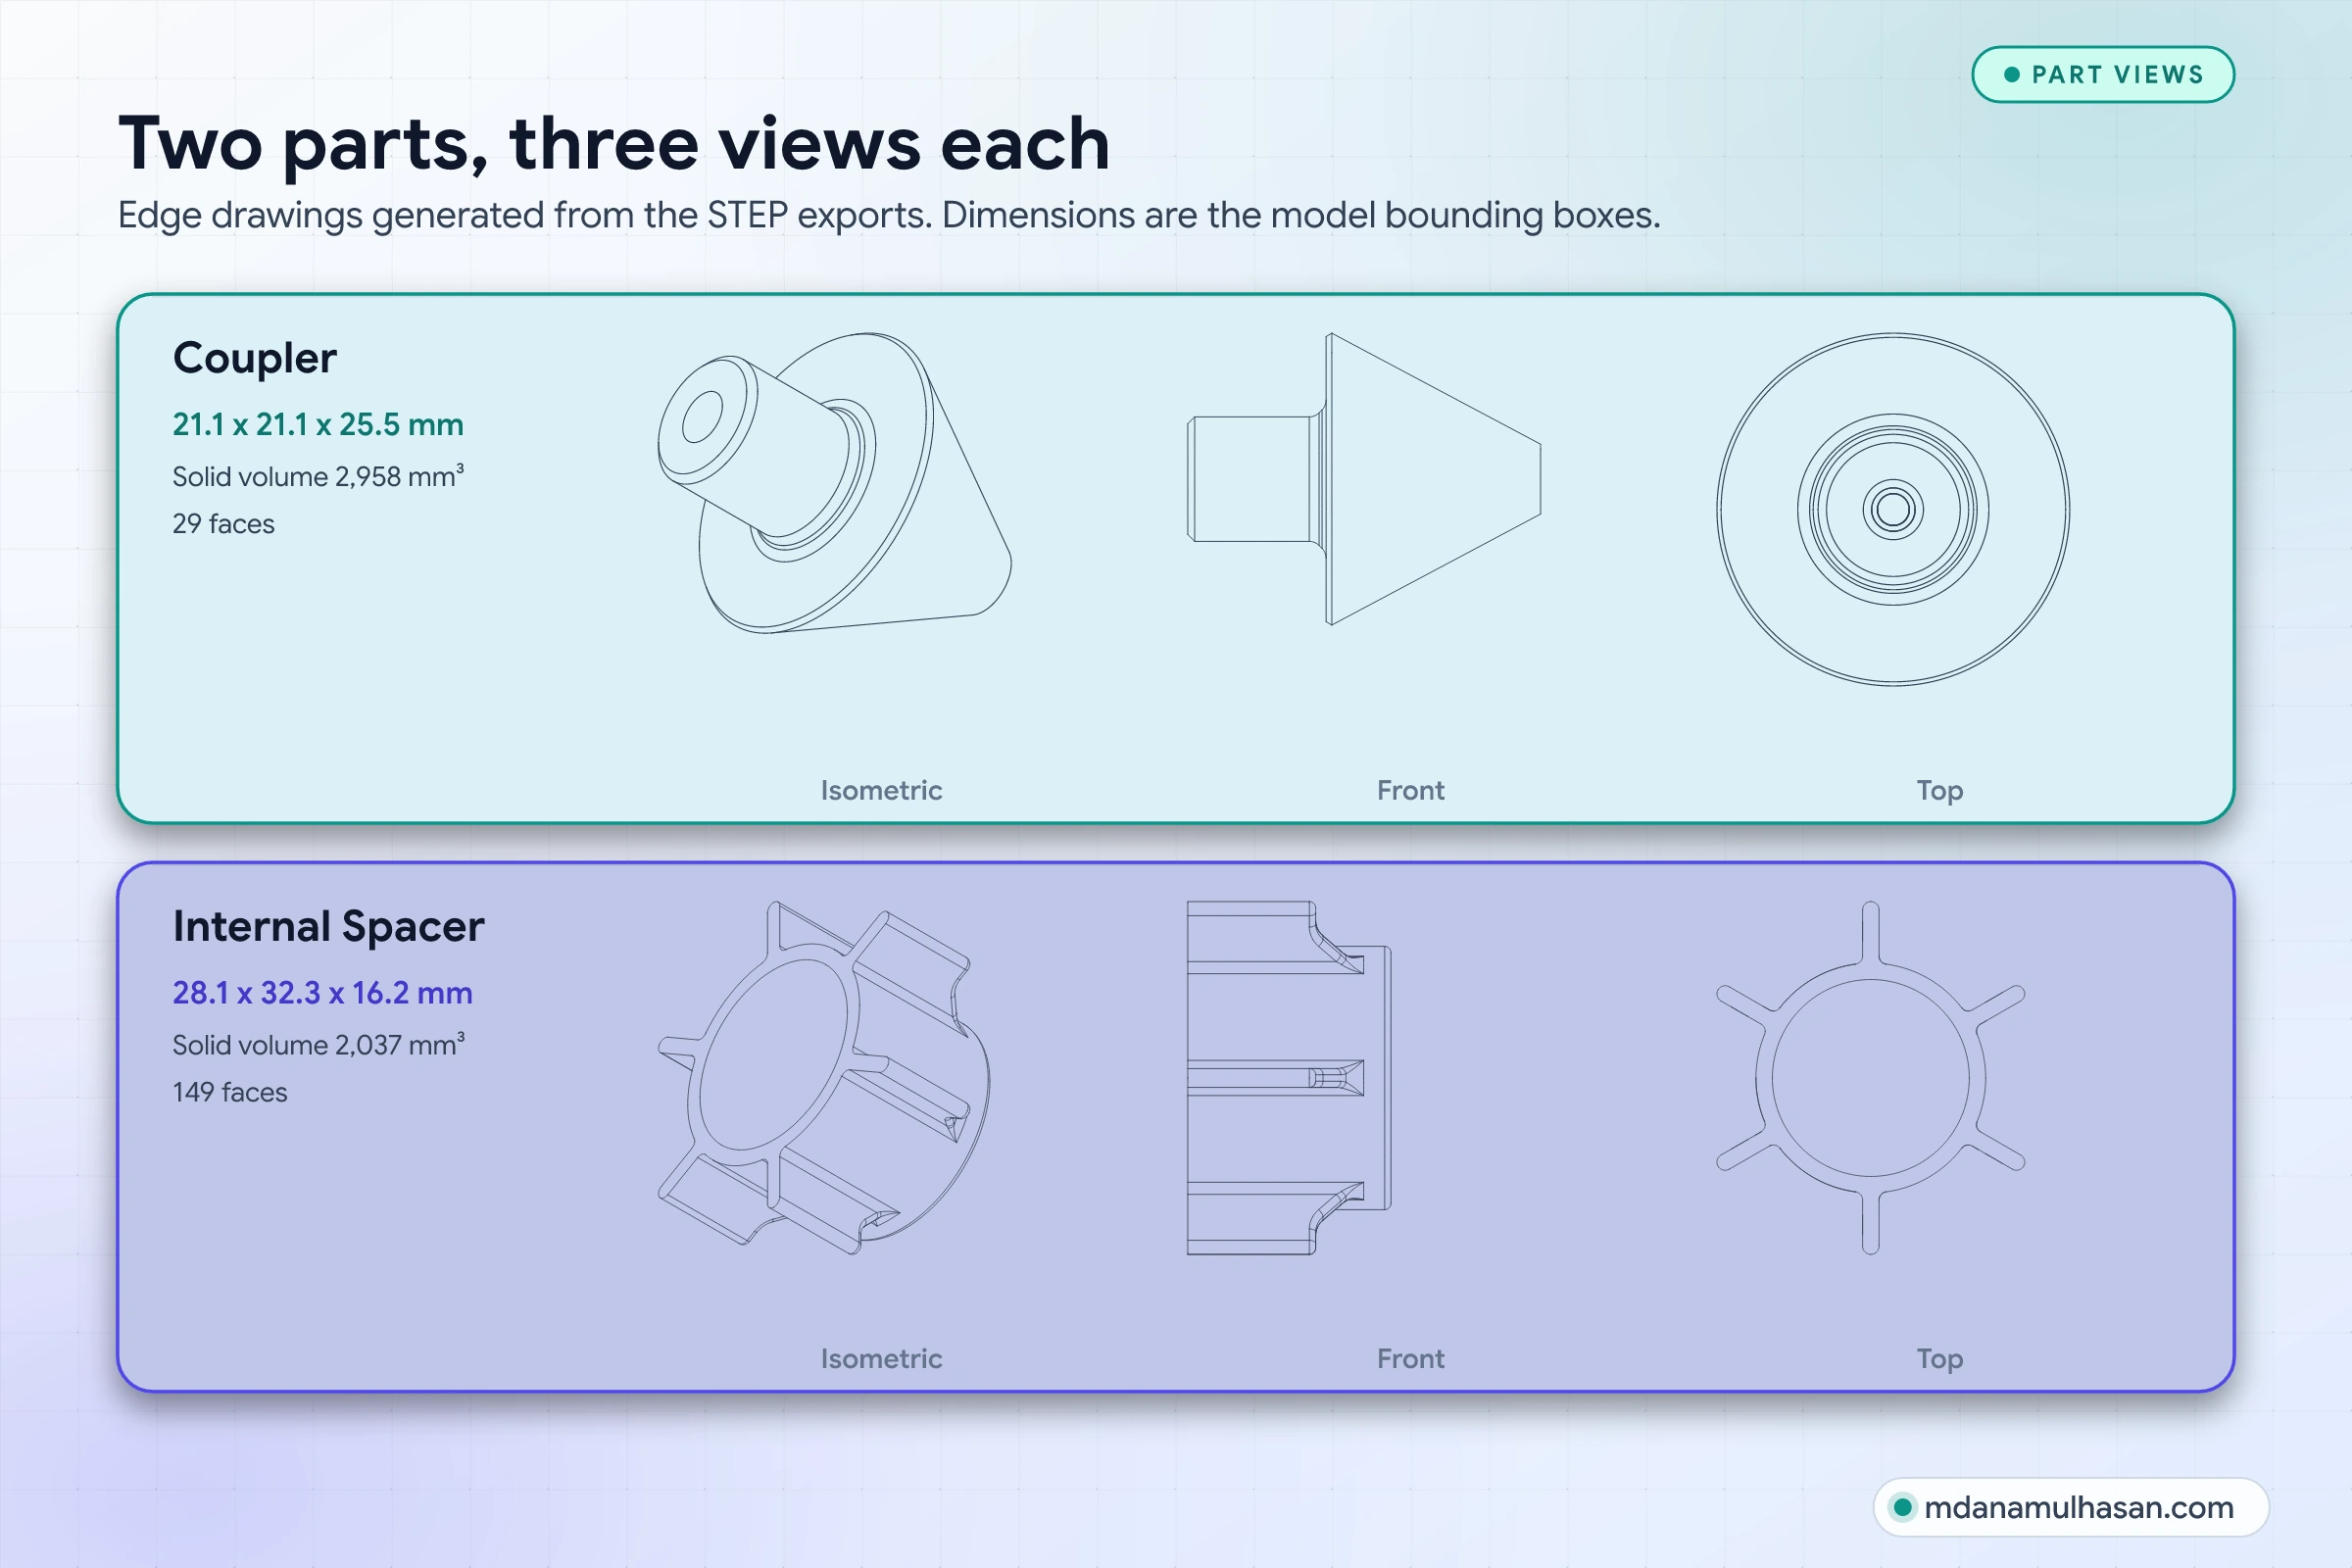2352x1568 pixels.
Task: Click the Internal Spacer card's Front label
Action: (1410, 1358)
